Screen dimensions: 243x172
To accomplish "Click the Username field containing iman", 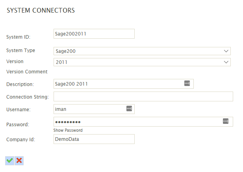I will [89, 109].
